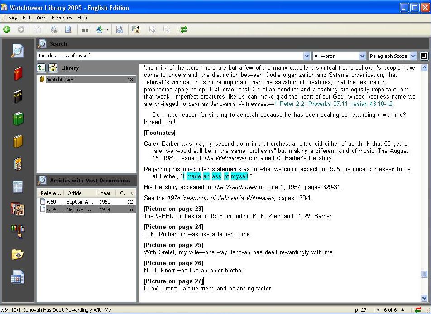Follow the Isaiah 43:10-12 scripture link

372,104
